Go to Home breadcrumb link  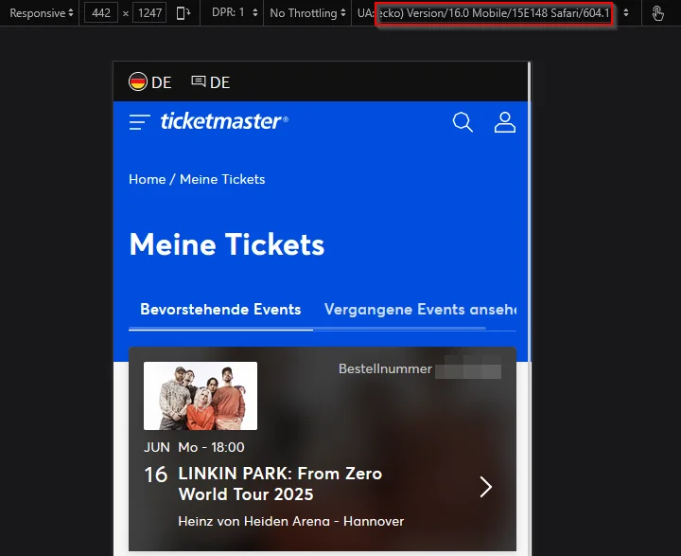[x=148, y=179]
